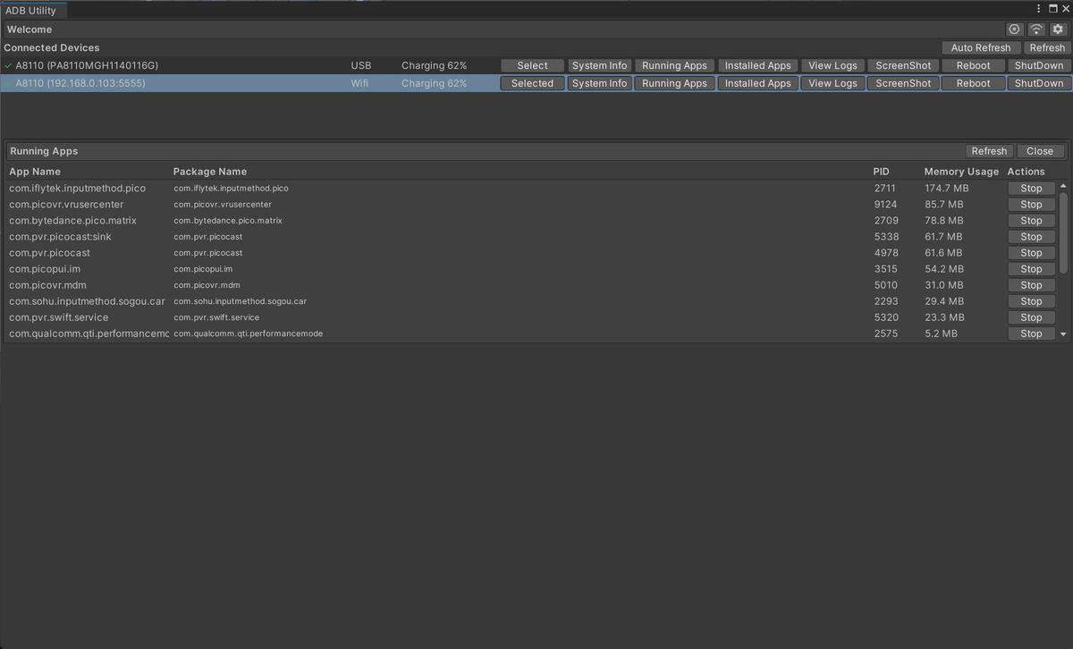
Task: Open the Wifi connection icon
Action: click(1036, 29)
